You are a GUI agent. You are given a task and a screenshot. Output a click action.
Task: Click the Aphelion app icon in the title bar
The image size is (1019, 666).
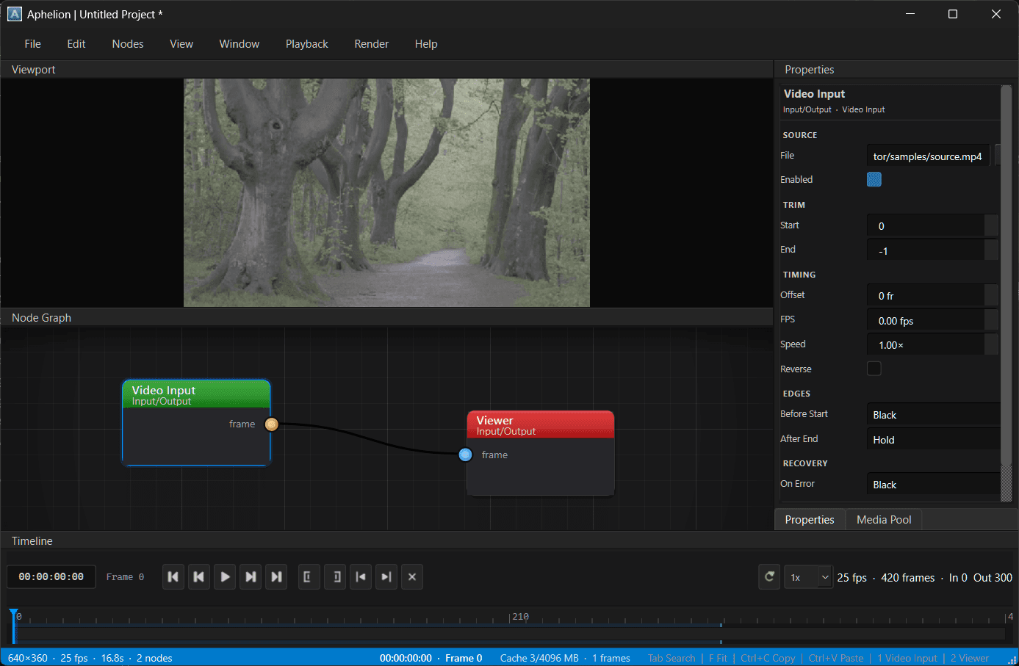15,14
